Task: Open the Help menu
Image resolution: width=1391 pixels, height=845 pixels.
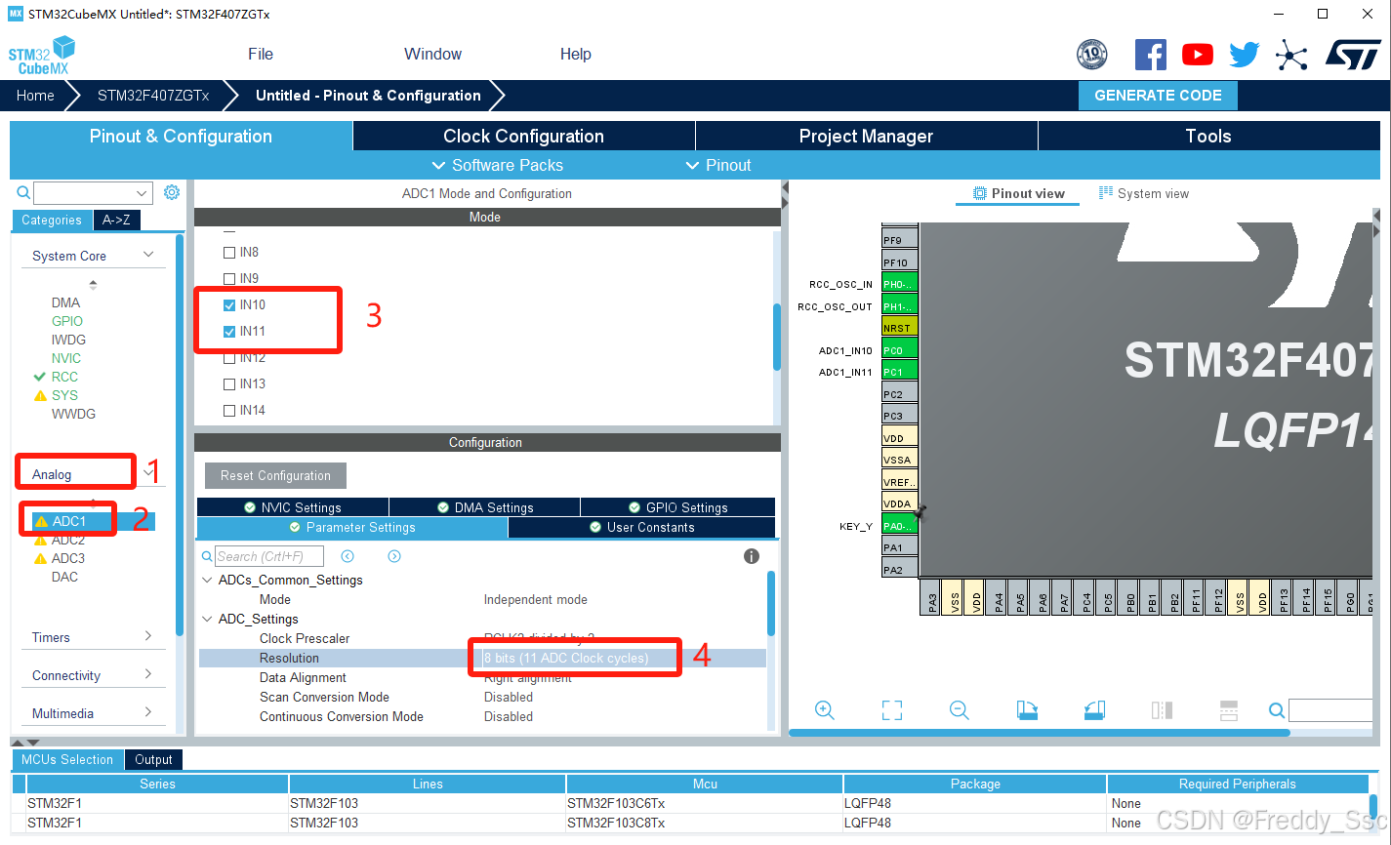Action: click(576, 55)
